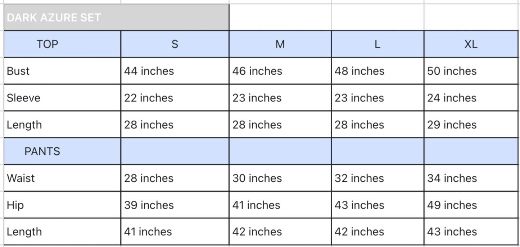
Task: Select the 49 inches Hip cell
Action: (471, 205)
